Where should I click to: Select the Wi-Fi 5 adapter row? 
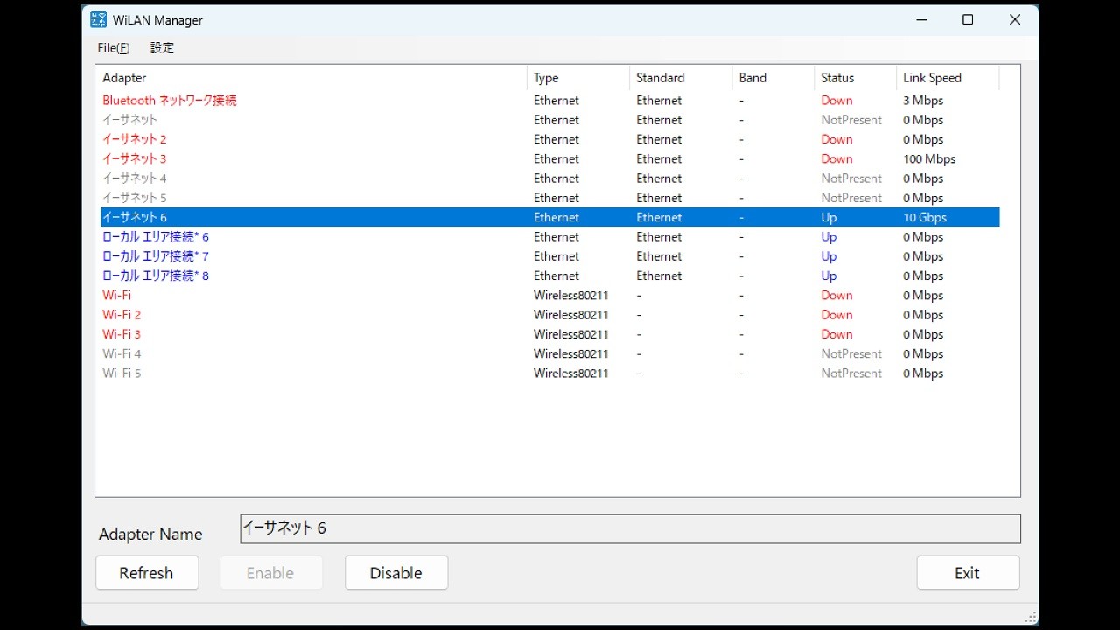(x=122, y=373)
